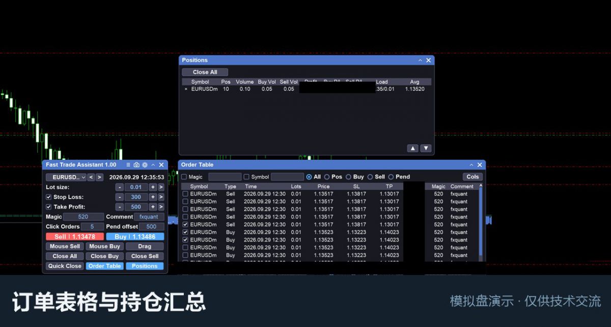Decrease Stop Loss with the minus button
Screen dimensions: 611x327
(120, 197)
